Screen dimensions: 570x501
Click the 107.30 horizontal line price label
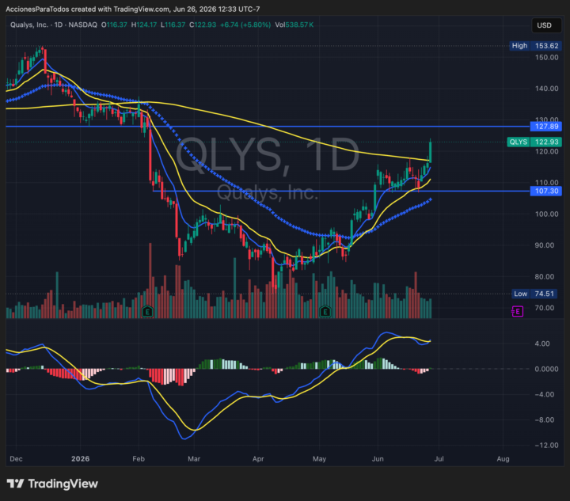(x=546, y=191)
